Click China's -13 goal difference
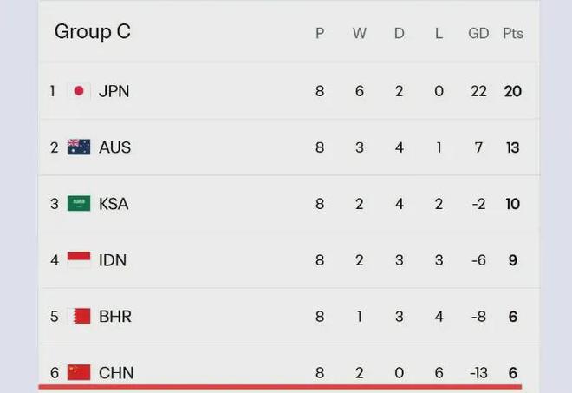This screenshot has height=393, width=572. pos(478,372)
